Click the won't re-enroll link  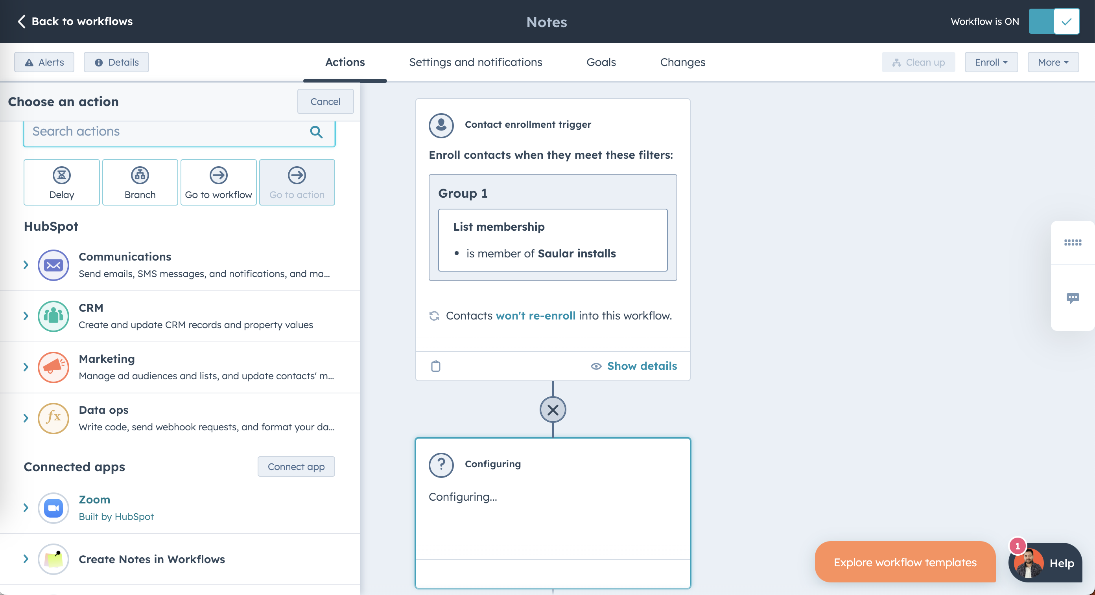coord(536,316)
